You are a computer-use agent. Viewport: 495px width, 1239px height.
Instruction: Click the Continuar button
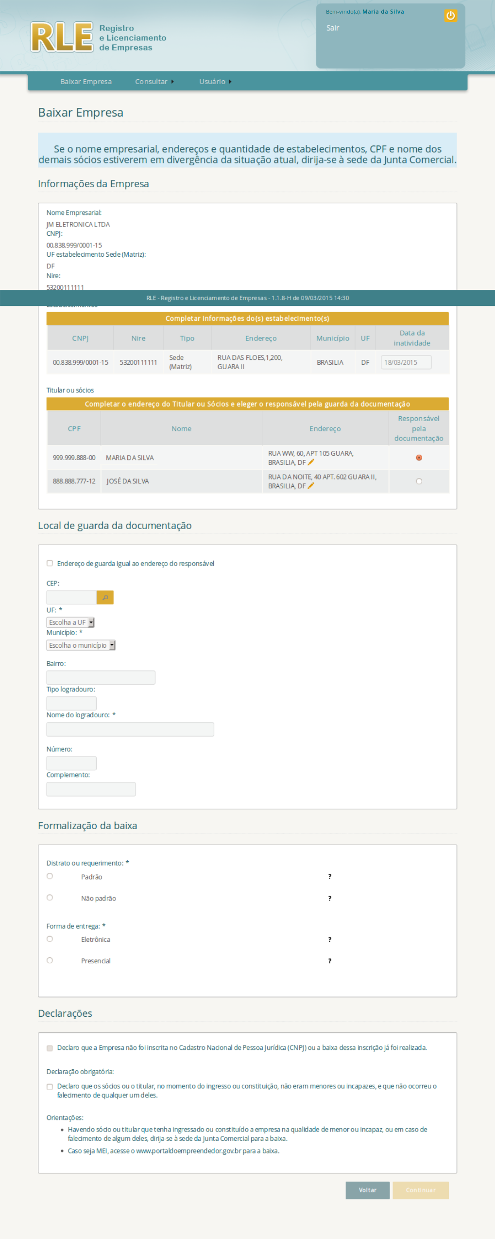(x=421, y=1190)
